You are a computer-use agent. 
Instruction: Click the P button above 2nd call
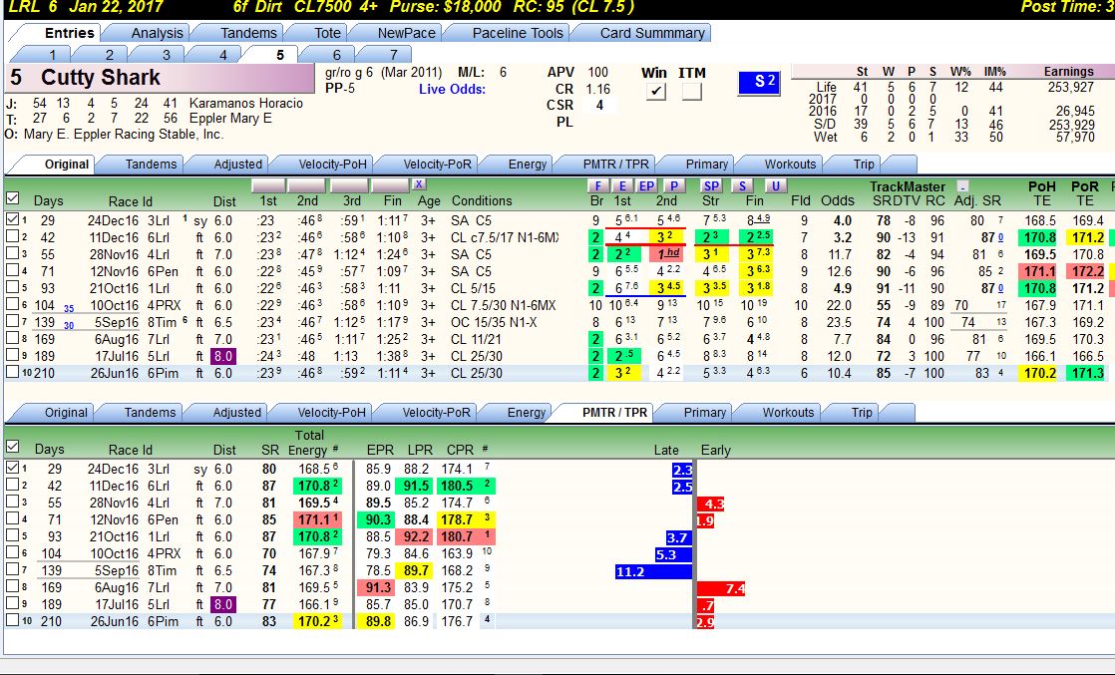(x=673, y=185)
